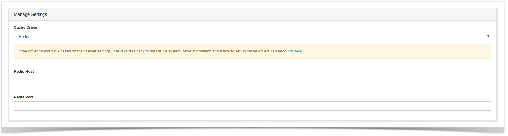Focus the Redis Port input field
The height and width of the screenshot is (136, 508).
(252, 106)
